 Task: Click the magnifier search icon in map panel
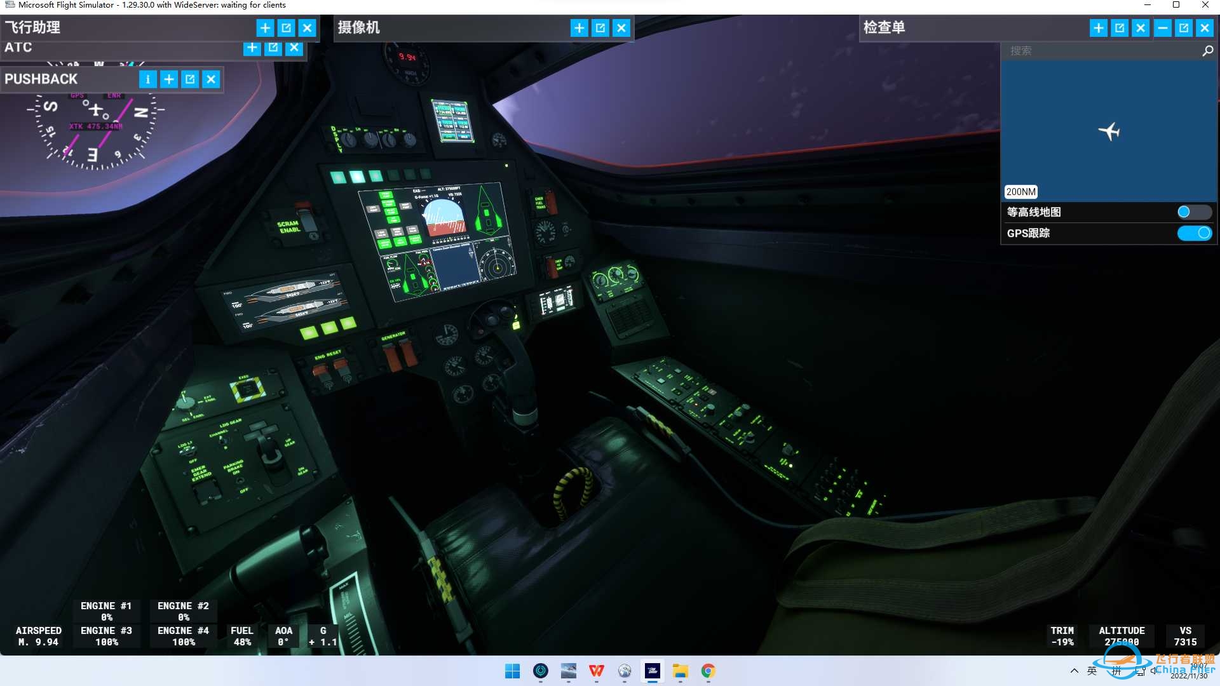(x=1207, y=51)
